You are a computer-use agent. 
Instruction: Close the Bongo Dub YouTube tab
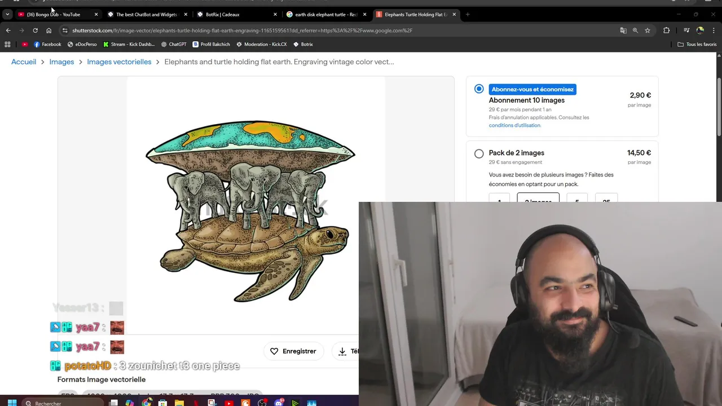coord(96,14)
